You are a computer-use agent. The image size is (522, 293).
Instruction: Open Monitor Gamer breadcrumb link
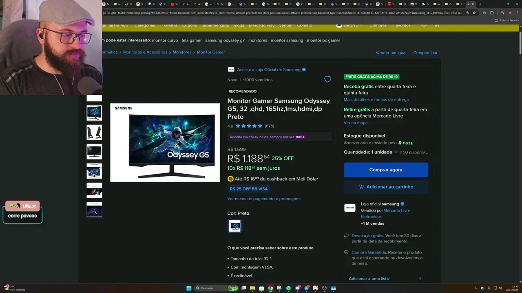[211, 52]
